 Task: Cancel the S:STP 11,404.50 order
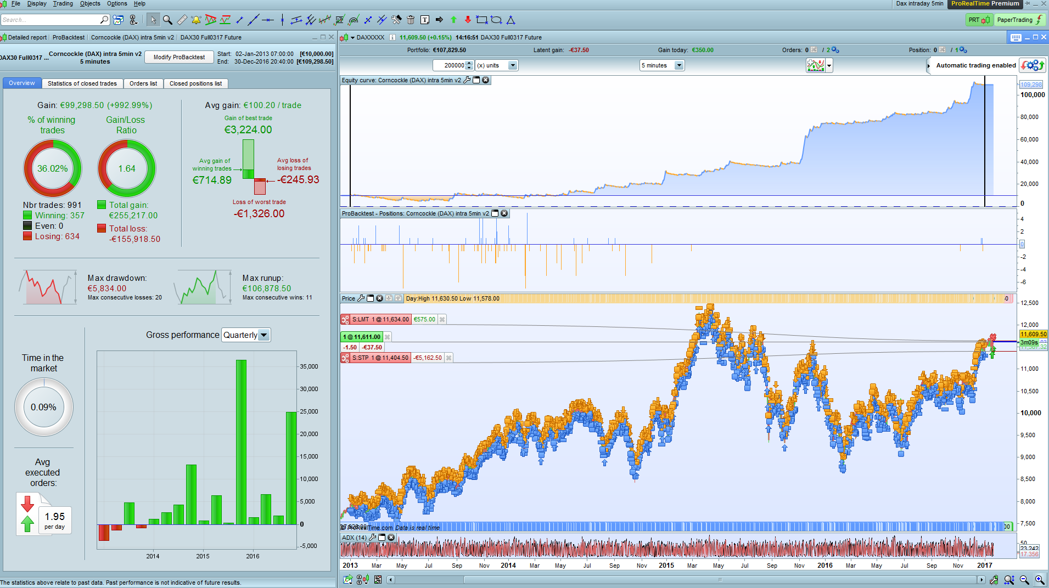coord(448,358)
